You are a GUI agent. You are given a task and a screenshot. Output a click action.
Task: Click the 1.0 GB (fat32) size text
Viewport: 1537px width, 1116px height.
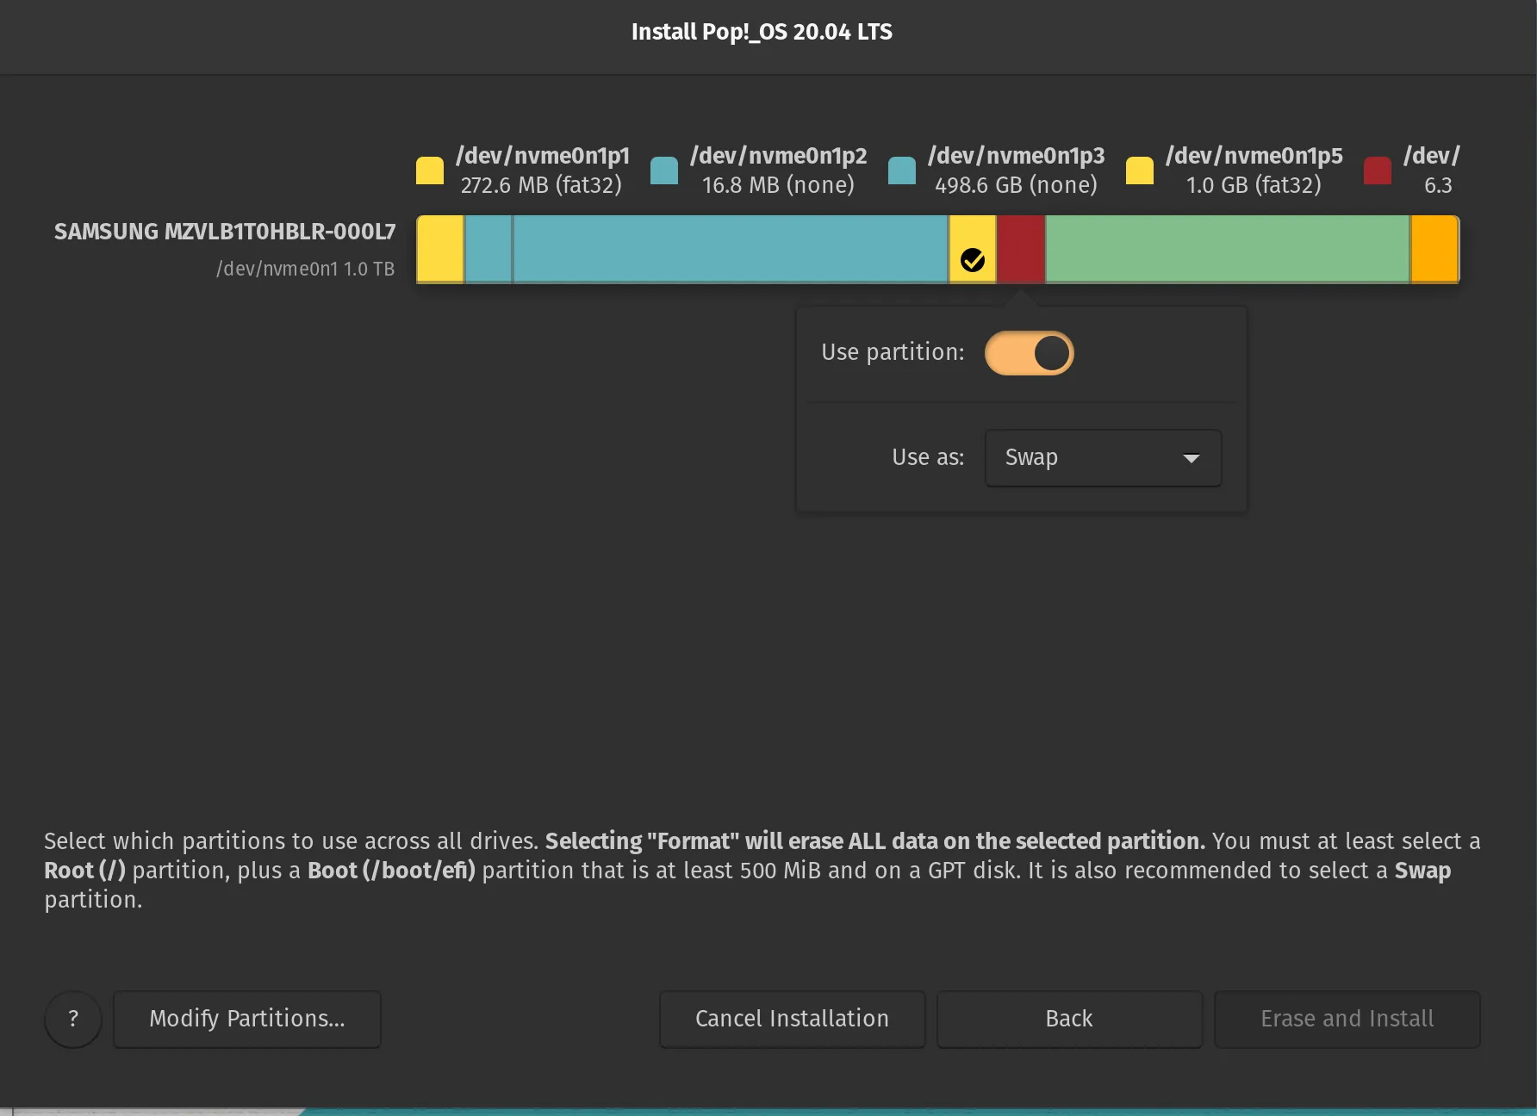click(1254, 185)
